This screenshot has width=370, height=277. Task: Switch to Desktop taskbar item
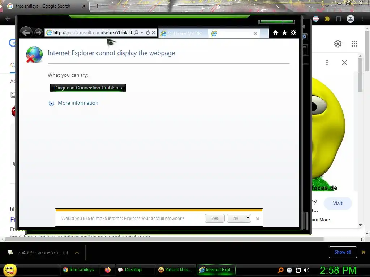[x=135, y=270]
